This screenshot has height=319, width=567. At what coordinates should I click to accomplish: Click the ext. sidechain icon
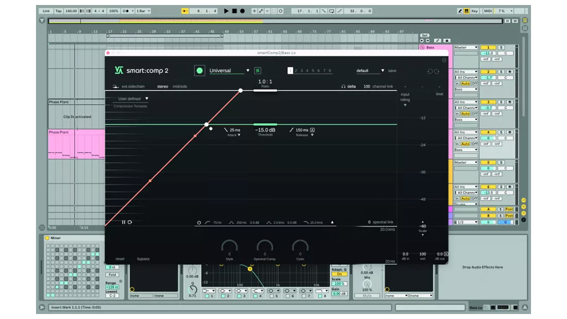(115, 86)
